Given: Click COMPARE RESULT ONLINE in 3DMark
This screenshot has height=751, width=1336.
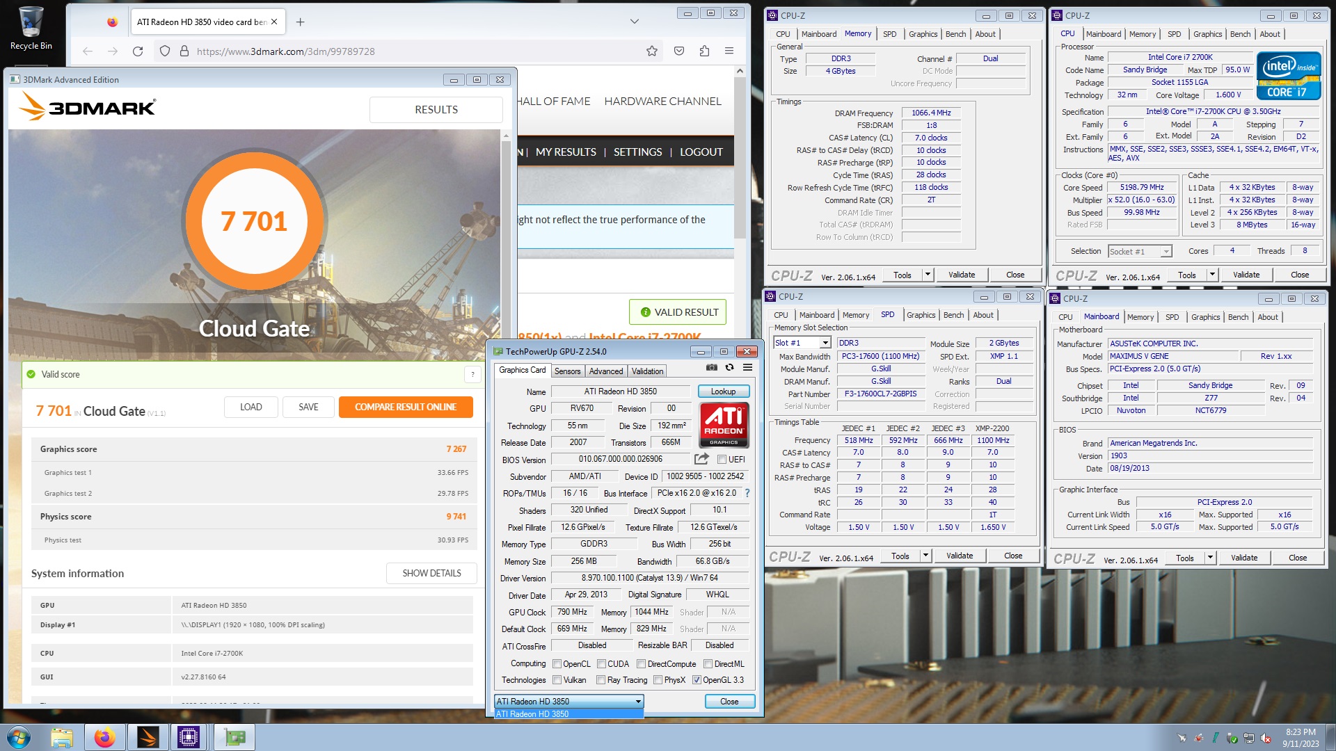Looking at the screenshot, I should (x=406, y=407).
